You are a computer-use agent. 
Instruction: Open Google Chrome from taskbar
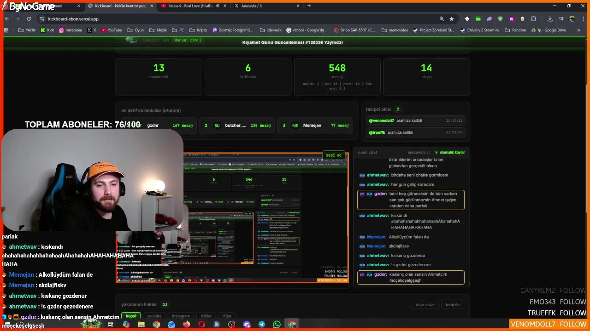[156, 325]
